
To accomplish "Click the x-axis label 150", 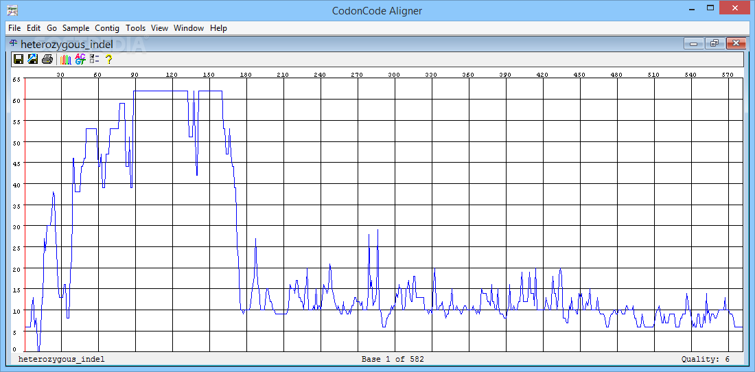I will coord(209,75).
